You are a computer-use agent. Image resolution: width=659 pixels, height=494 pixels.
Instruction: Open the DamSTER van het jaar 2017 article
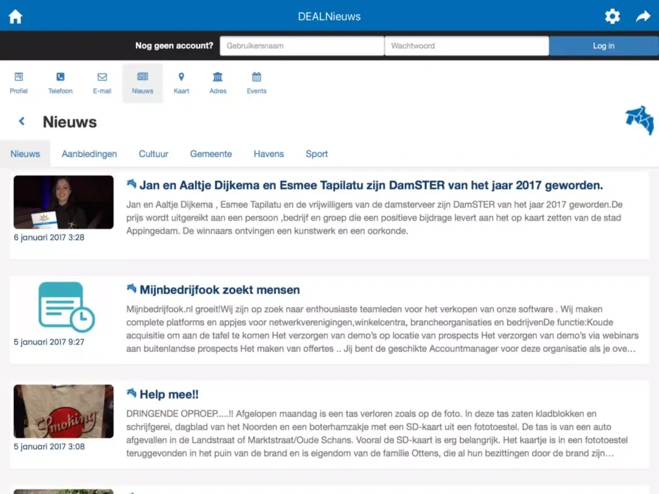coord(371,186)
